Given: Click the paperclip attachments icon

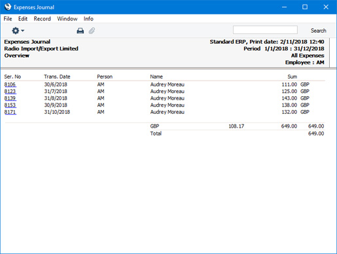Looking at the screenshot, I should point(92,31).
